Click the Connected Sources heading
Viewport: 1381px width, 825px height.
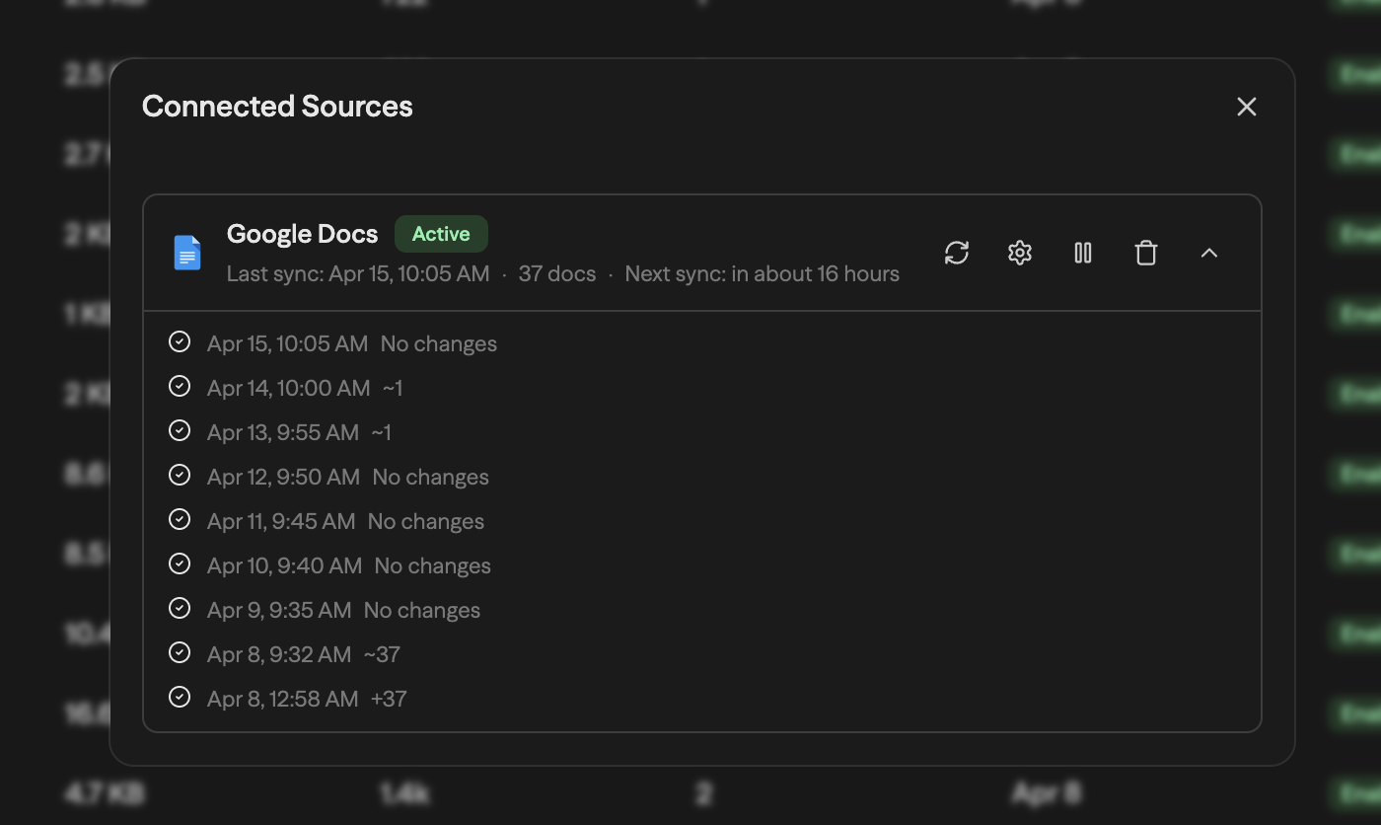coord(277,106)
